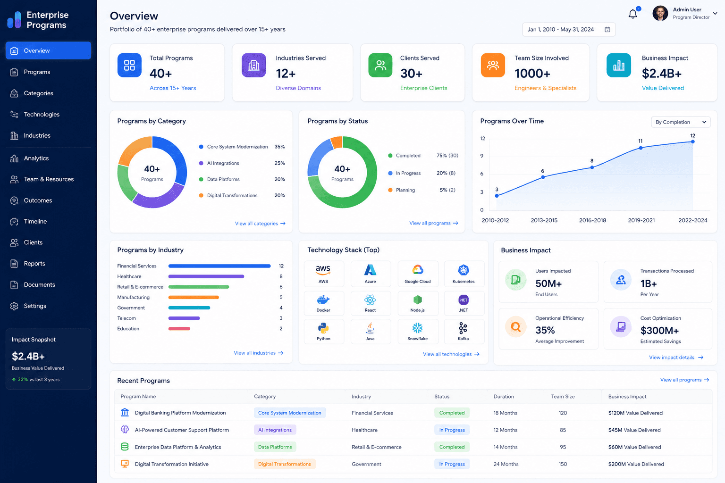Viewport: 725px width, 483px height.
Task: Click the Industries Served building icon
Action: point(254,65)
